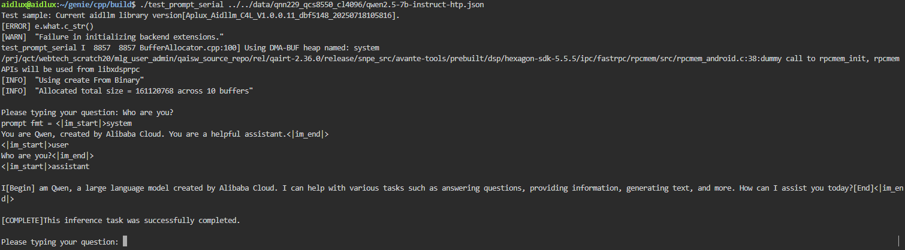Click the [COMPLETE] status tag
The width and height of the screenshot is (905, 250).
(x=23, y=220)
